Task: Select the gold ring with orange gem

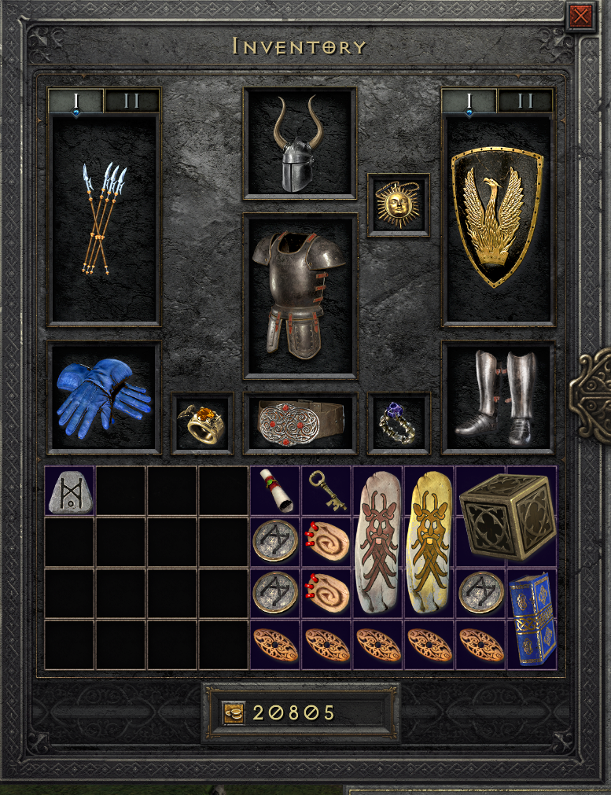Action: pos(202,425)
